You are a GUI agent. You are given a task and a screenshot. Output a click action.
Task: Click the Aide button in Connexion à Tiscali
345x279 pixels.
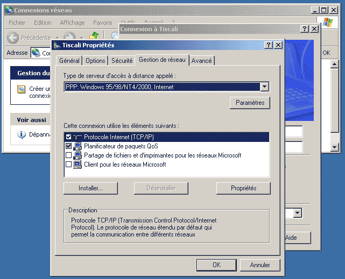point(298,238)
